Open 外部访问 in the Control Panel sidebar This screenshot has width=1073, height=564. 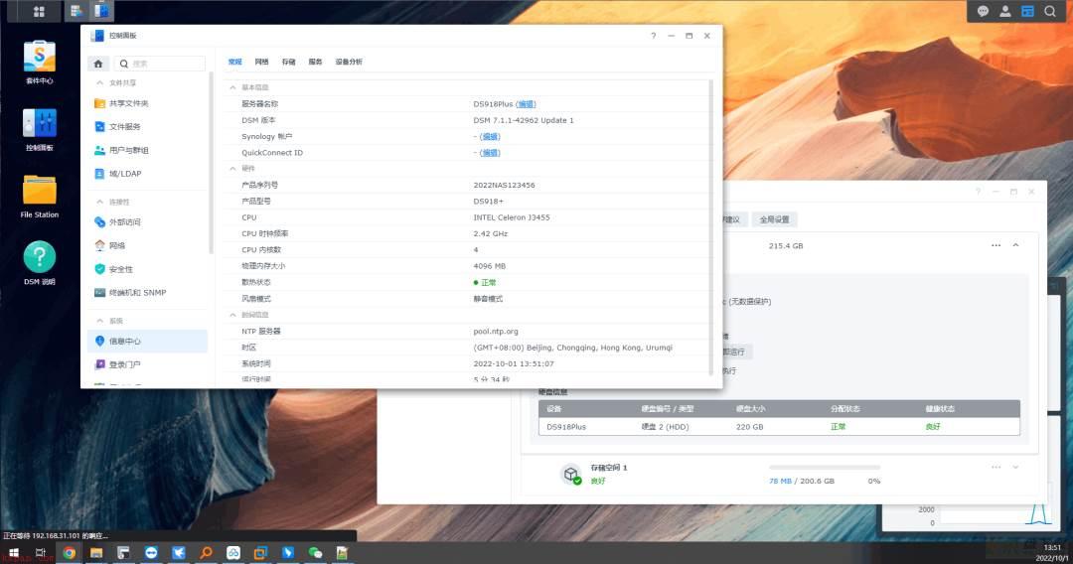tap(147, 222)
